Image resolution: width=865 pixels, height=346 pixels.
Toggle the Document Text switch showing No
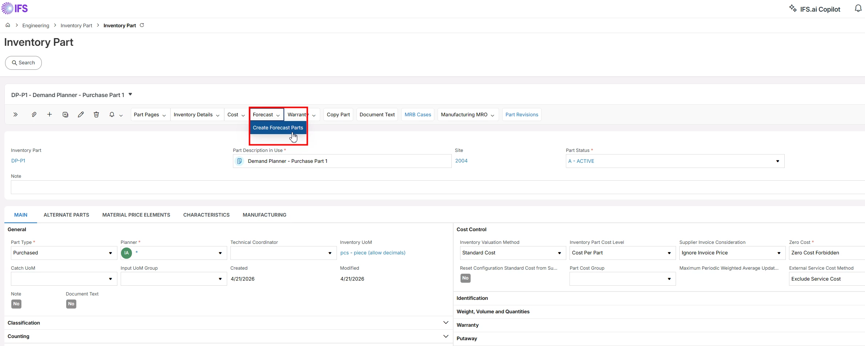tap(71, 304)
